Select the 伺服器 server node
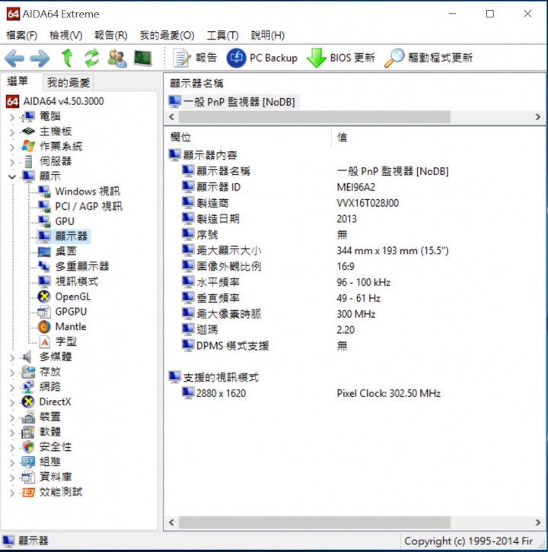Image resolution: width=548 pixels, height=552 pixels. (x=47, y=161)
